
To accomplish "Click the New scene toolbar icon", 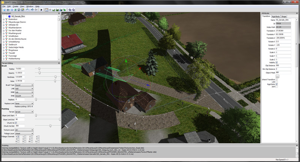I will [x=4, y=10].
